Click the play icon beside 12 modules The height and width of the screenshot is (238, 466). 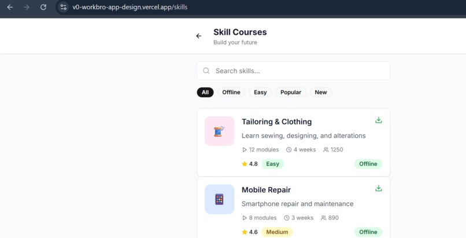click(245, 149)
